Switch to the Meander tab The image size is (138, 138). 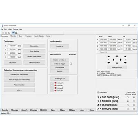tap(13, 36)
